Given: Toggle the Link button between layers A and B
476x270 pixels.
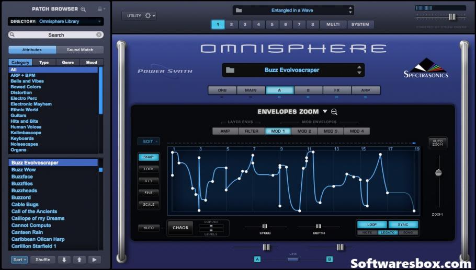Looking at the screenshot, I should tap(293, 260).
